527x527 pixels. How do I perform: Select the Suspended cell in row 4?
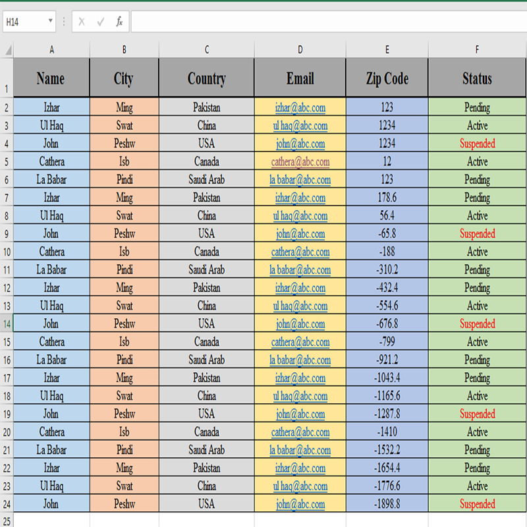pos(477,144)
